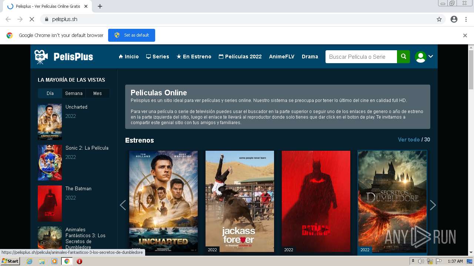
Task: Open Uncharted poster in Estrenos carousel
Action: [163, 201]
